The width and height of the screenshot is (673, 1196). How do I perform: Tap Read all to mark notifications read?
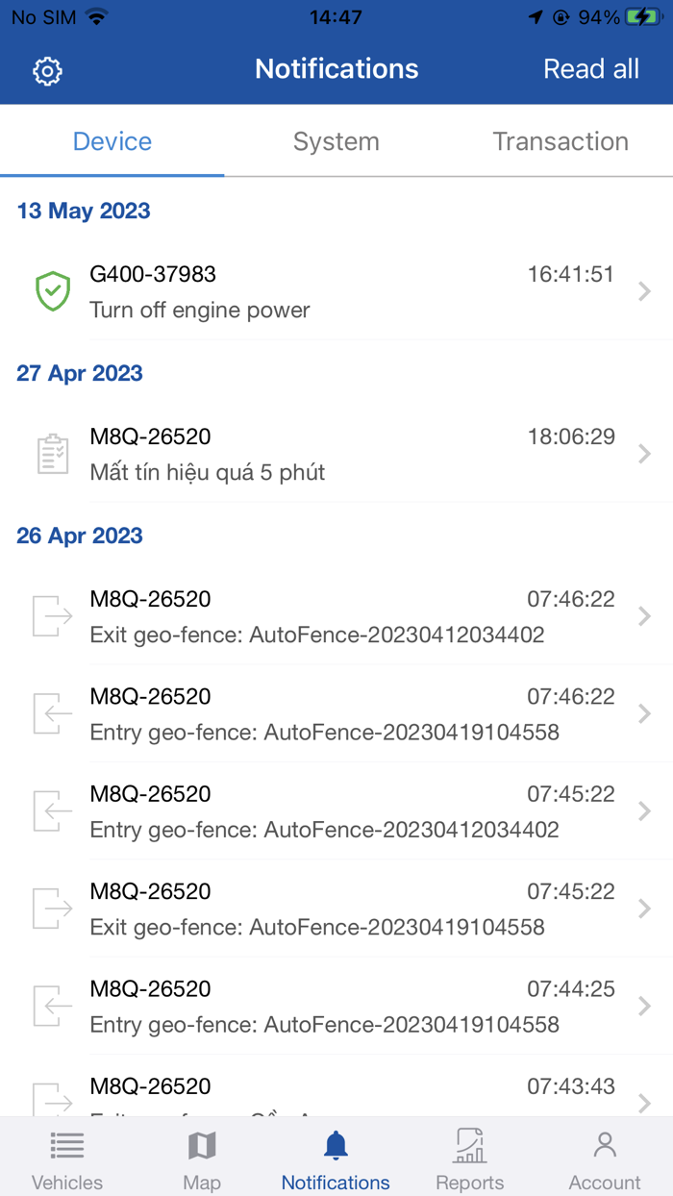[x=590, y=69]
